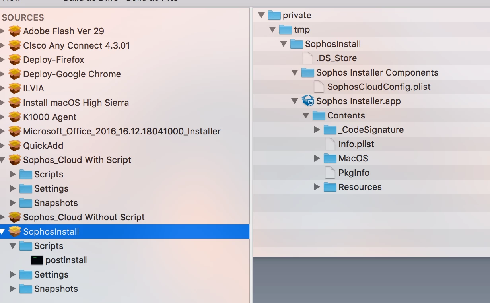Select the Deploy-Firefox package icon
The height and width of the screenshot is (303, 490).
coord(15,60)
